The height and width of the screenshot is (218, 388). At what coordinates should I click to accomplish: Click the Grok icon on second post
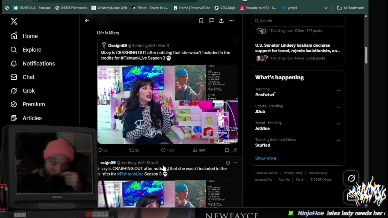(x=228, y=163)
